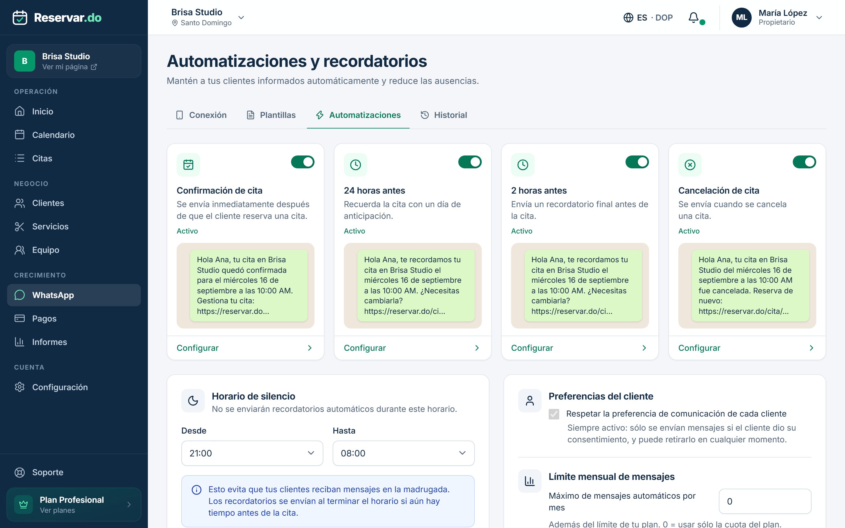Screen dimensions: 845x528
Task: Open the Desde 21:00 dropdown
Action: tap(252, 453)
